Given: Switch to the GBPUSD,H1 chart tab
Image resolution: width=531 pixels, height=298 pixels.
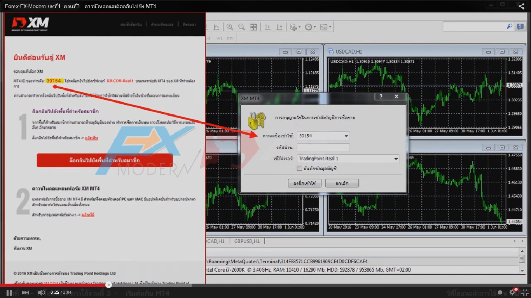Looking at the screenshot, I should pyautogui.click(x=247, y=241).
